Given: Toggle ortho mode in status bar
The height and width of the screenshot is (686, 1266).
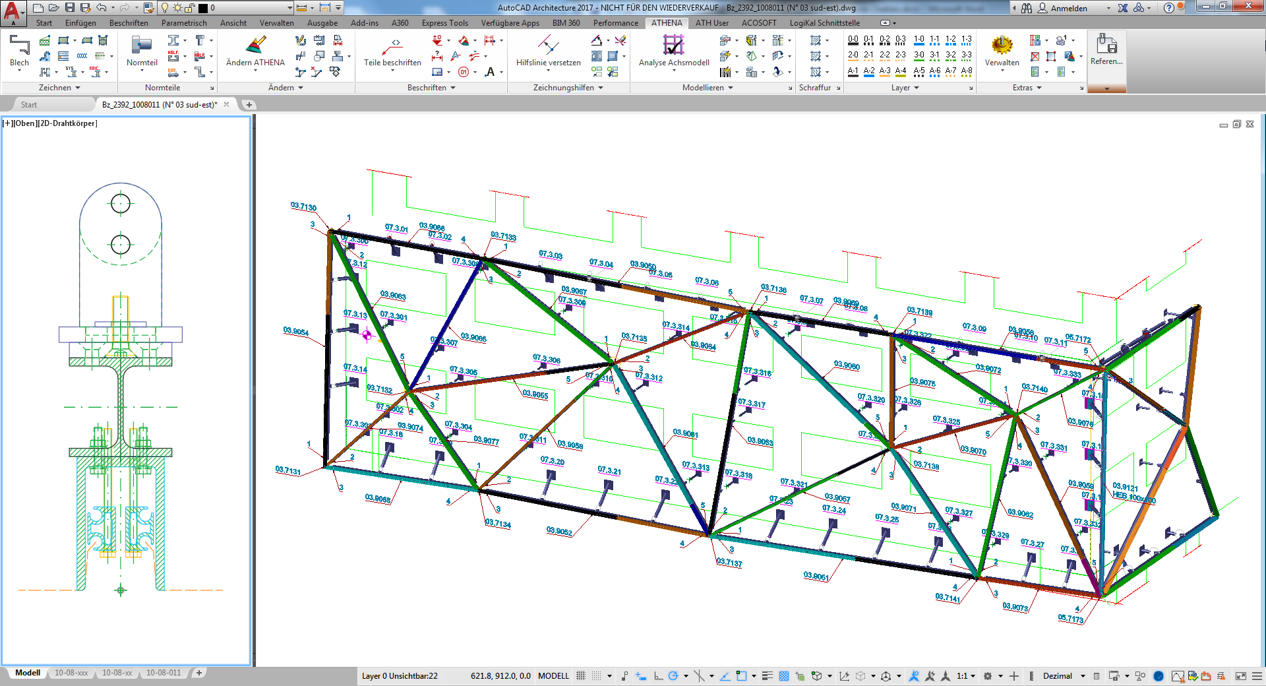Looking at the screenshot, I should pyautogui.click(x=658, y=676).
